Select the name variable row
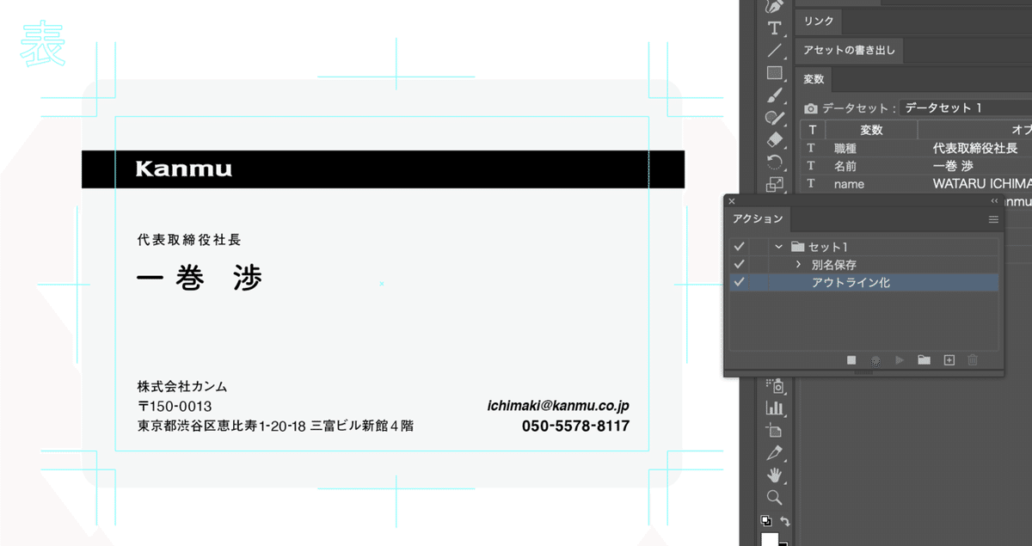 916,184
